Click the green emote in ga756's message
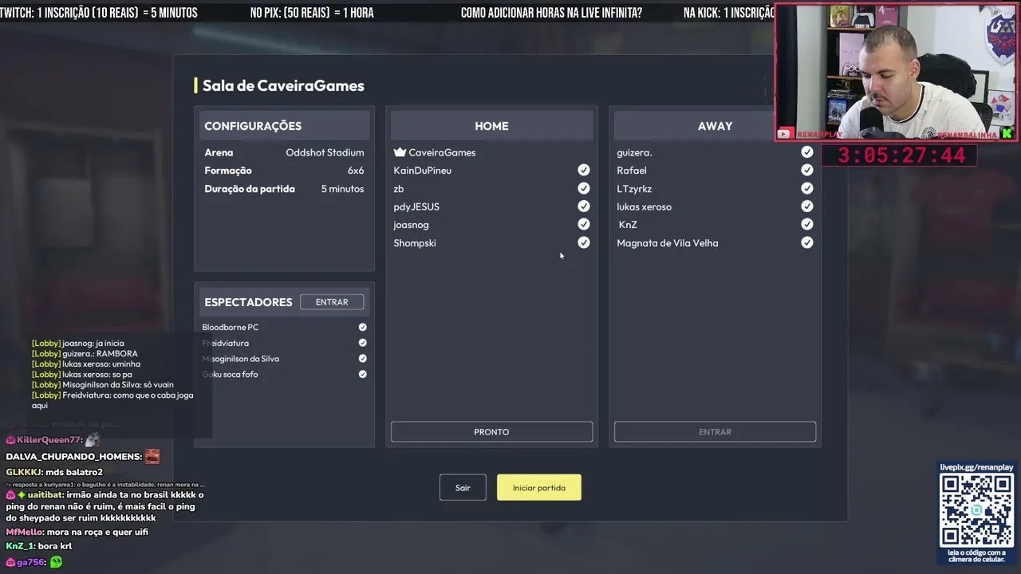This screenshot has height=574, width=1021. [56, 562]
